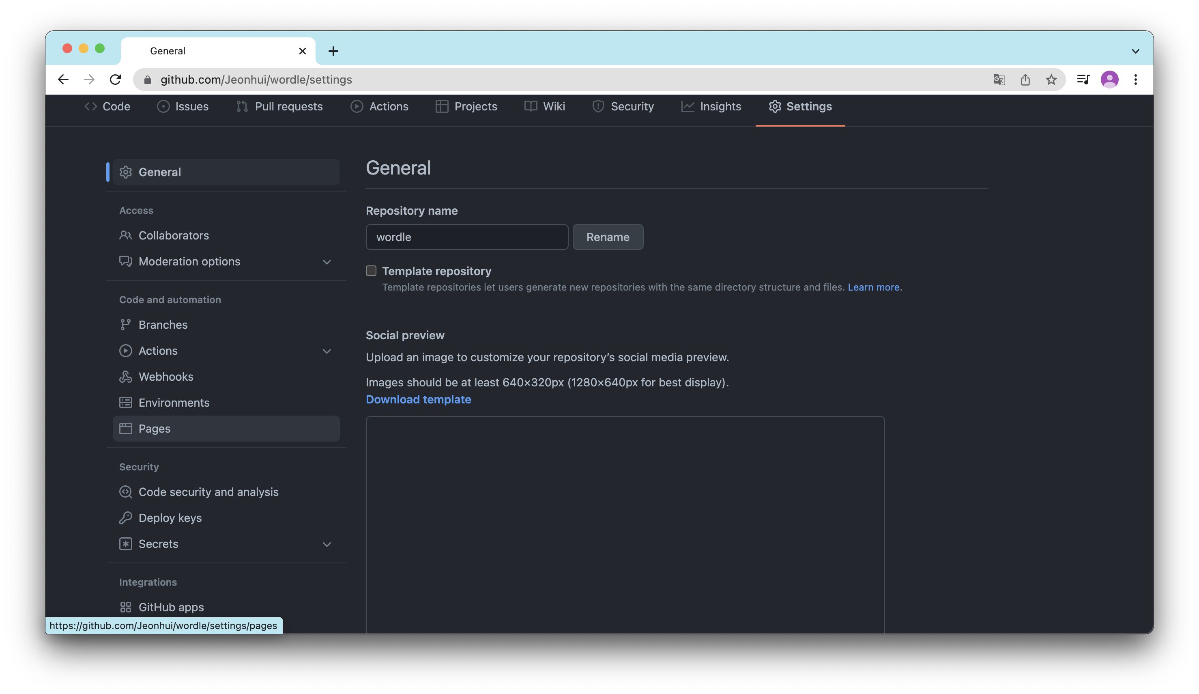
Task: Click the GitHub apps grid icon
Action: (126, 607)
